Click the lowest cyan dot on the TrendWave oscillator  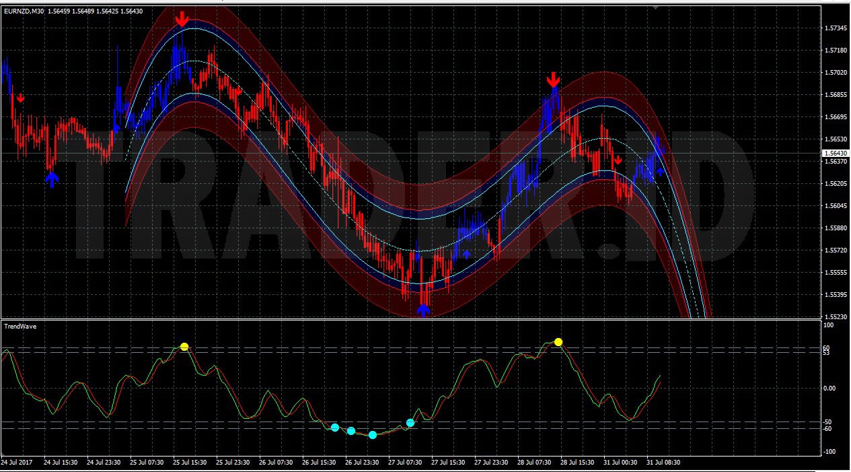(373, 435)
